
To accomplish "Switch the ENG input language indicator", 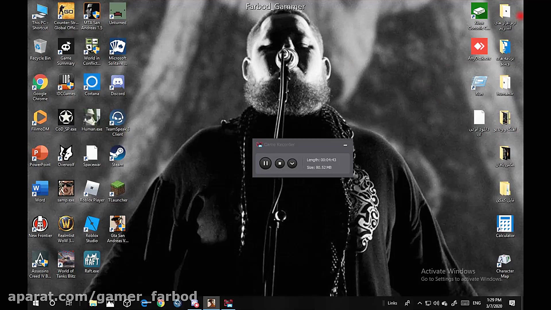I will [477, 303].
